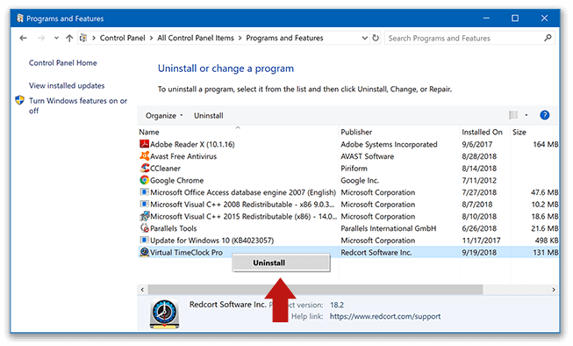573x346 pixels.
Task: Click the Parallels Tools icon
Action: (x=144, y=227)
